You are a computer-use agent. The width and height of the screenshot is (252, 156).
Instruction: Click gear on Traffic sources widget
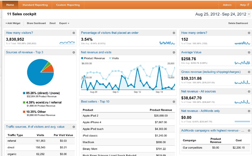73,127
